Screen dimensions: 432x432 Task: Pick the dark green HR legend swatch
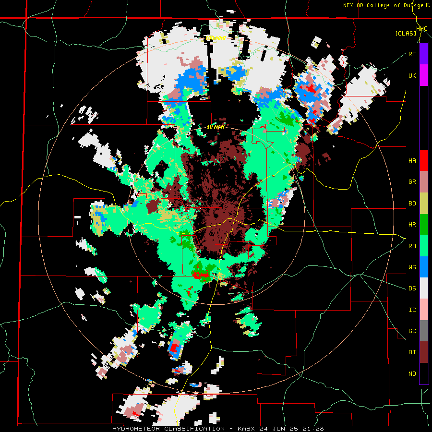[x=424, y=225]
